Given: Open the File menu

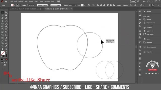Looking at the screenshot, I should (x=12, y=1).
